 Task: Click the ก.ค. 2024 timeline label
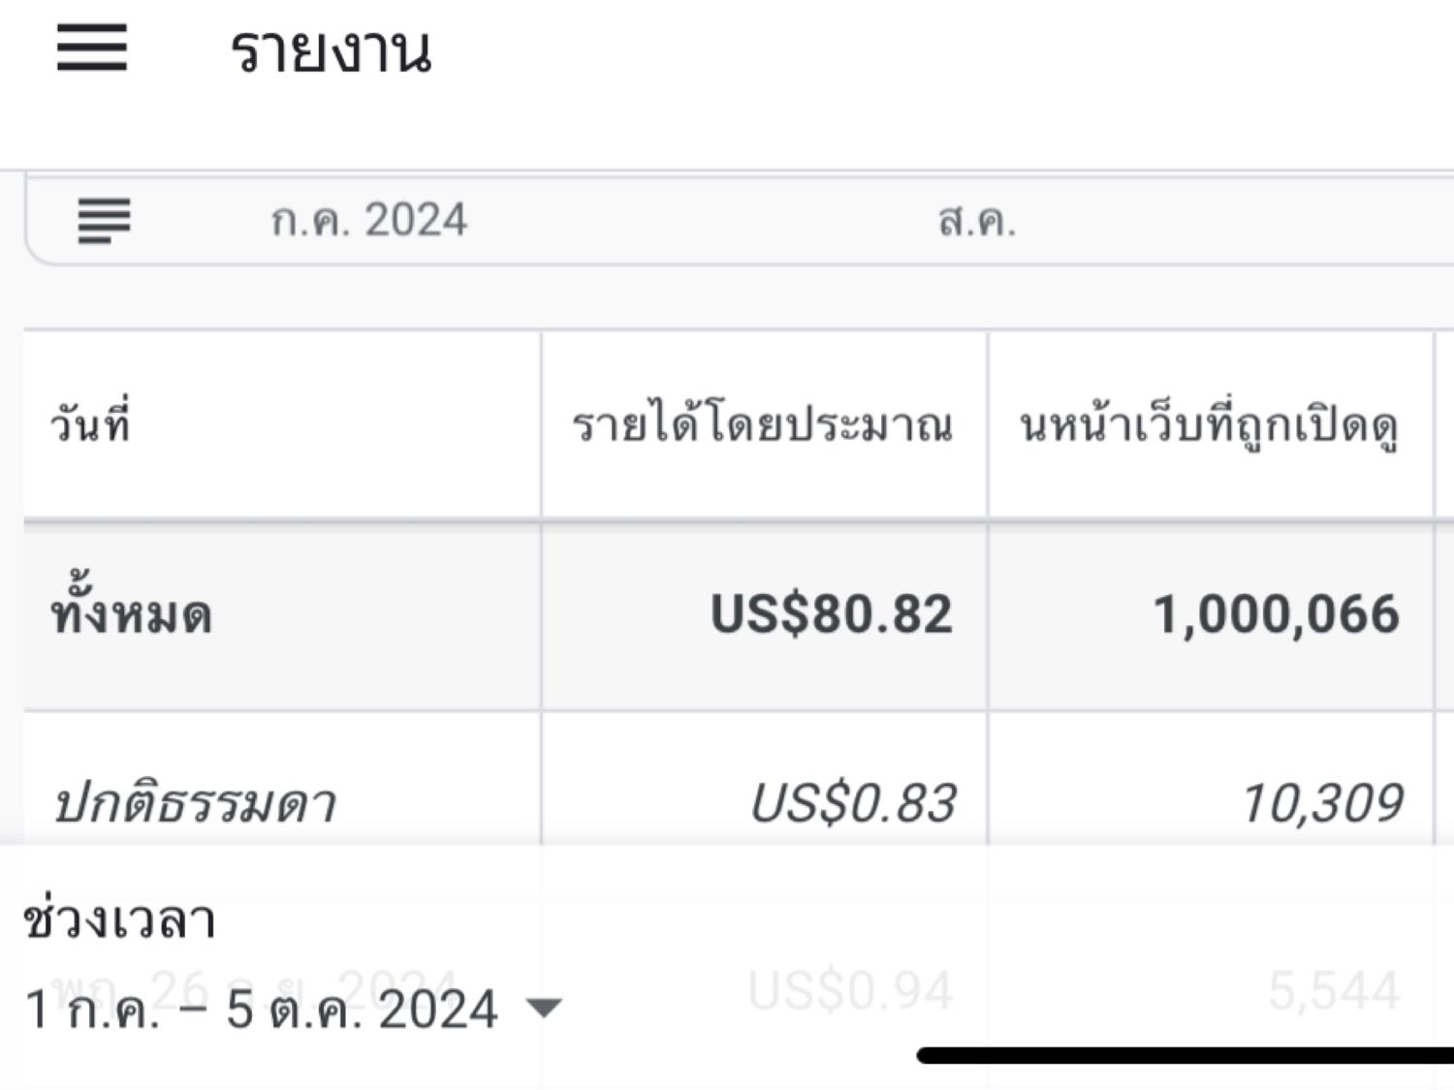[x=368, y=221]
